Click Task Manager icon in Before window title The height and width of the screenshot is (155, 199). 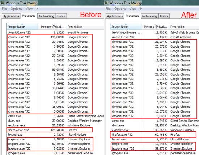3,3
